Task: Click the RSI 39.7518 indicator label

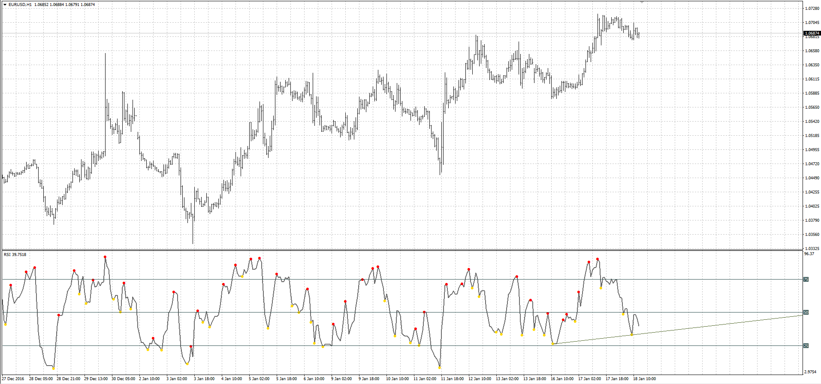Action: 15,255
